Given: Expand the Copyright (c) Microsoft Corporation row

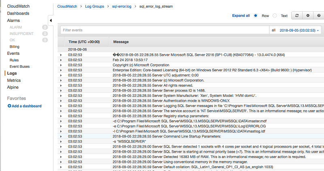Looking at the screenshot, I should [x=61, y=65].
